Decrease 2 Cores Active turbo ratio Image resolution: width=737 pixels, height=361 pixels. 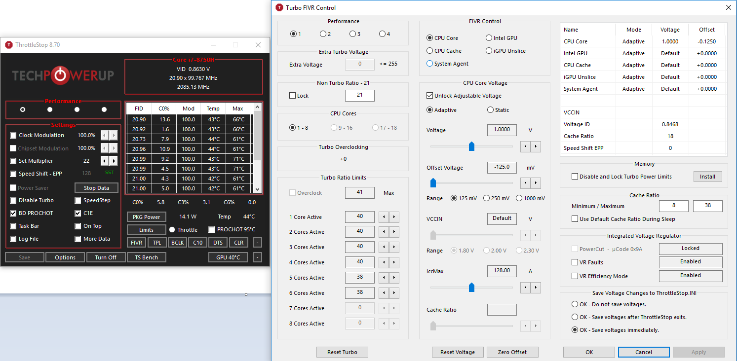point(384,231)
